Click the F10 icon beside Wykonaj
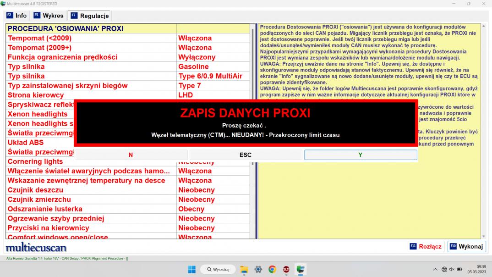 (x=453, y=246)
